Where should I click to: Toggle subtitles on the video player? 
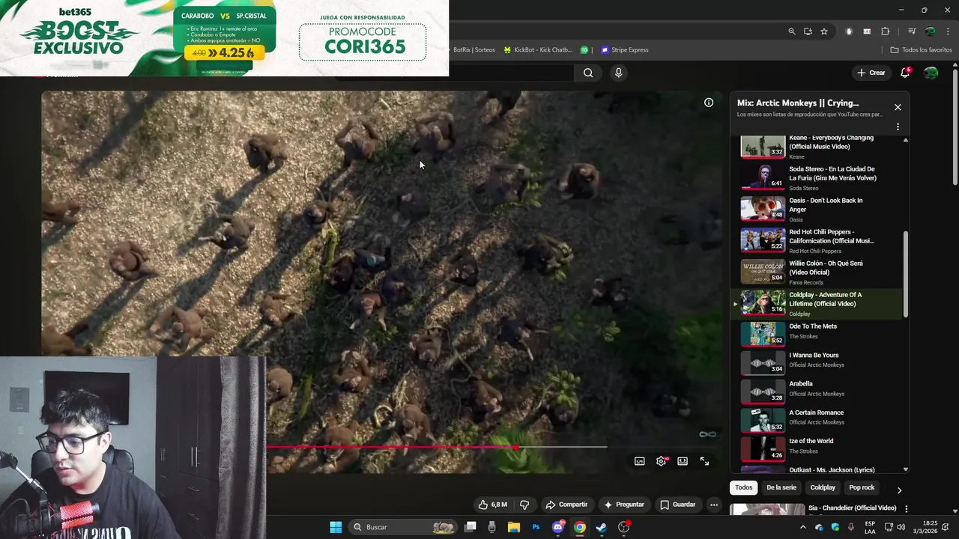tap(639, 461)
